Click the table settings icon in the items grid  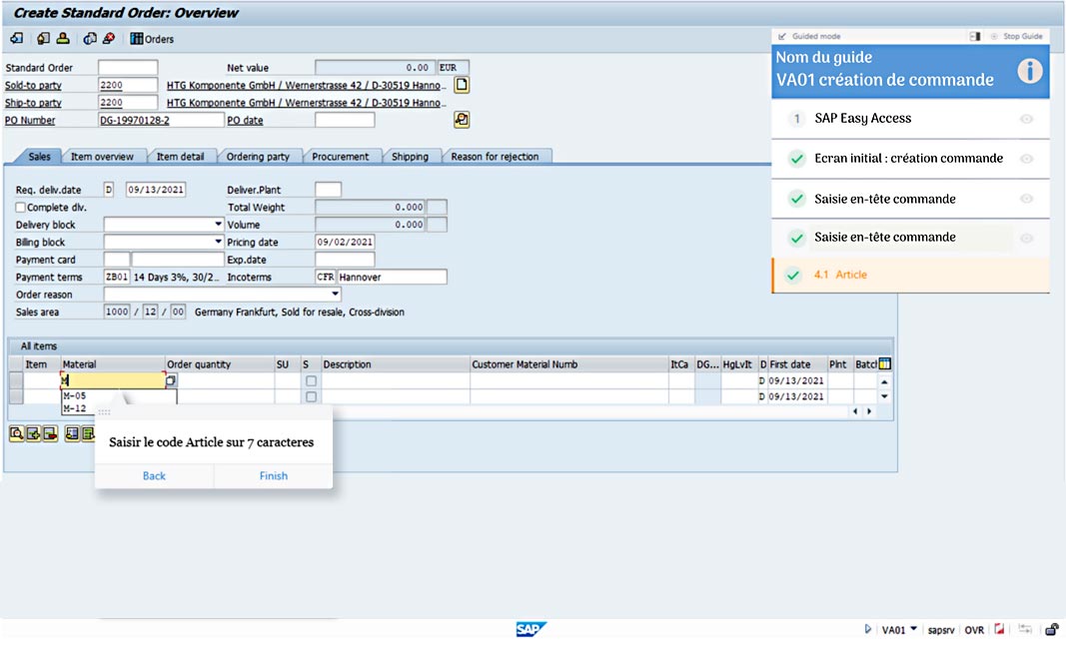[x=884, y=363]
